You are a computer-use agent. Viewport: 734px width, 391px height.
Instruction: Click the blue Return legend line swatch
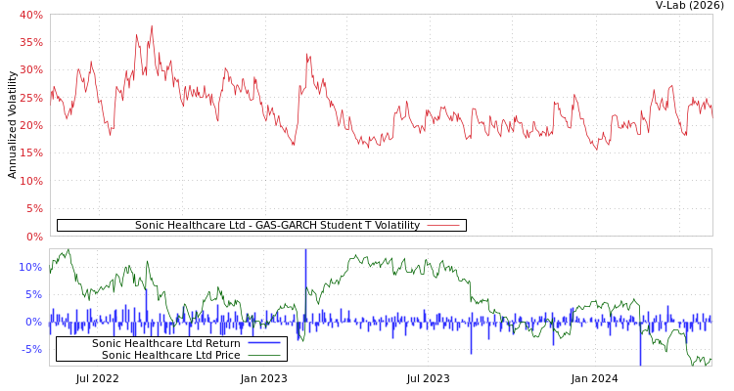click(263, 343)
